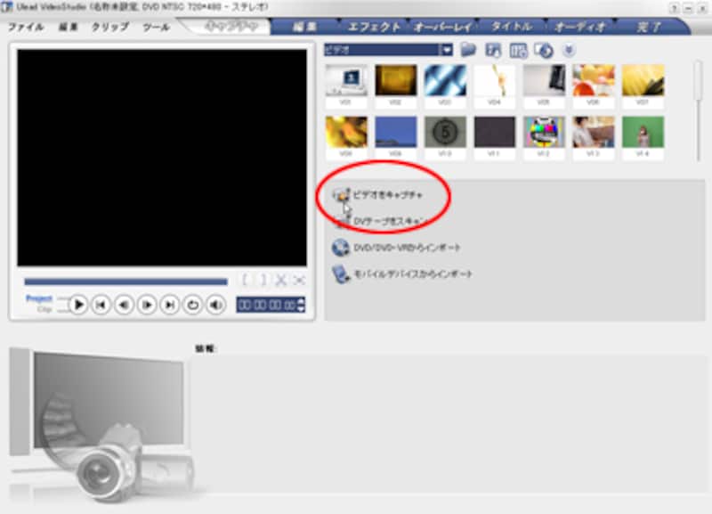Screen dimensions: 712x514
Task: Select the V06 orange fruit thumbnail
Action: (594, 80)
